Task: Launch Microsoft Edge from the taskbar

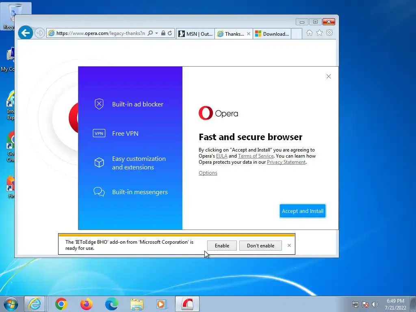Action: [111, 304]
